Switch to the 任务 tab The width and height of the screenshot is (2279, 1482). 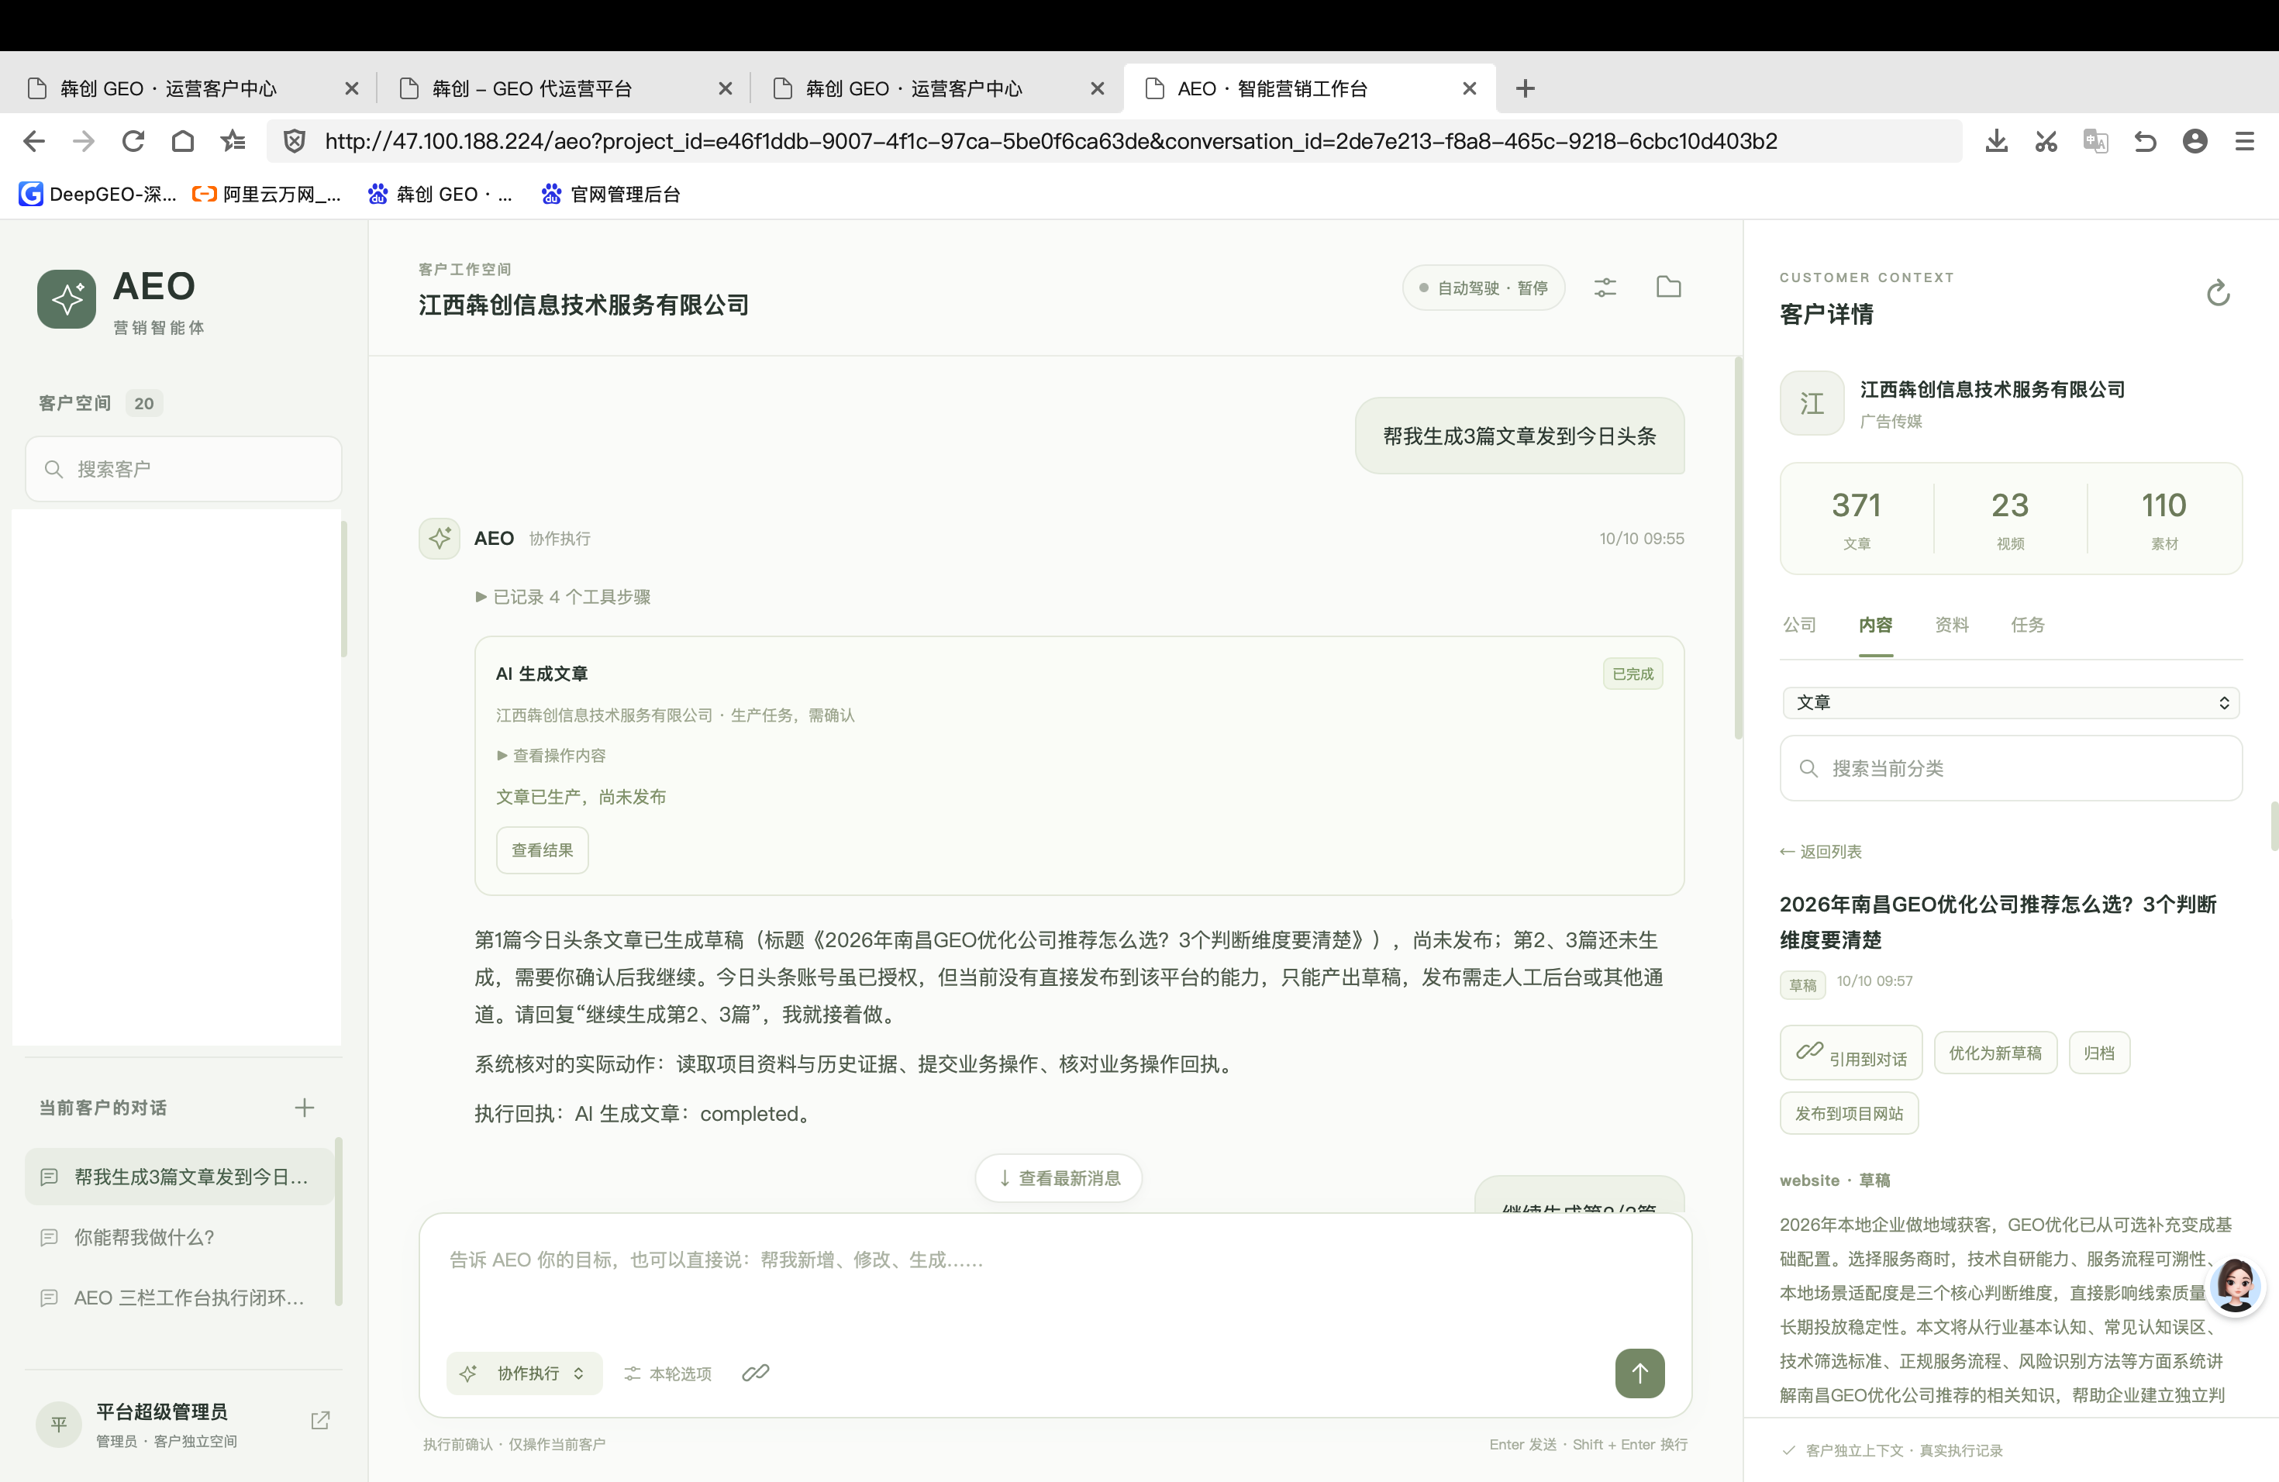[x=2027, y=626]
